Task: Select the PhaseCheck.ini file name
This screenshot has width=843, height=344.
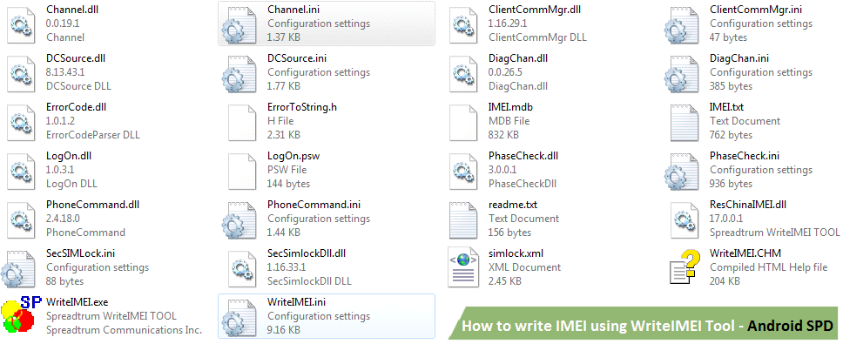Action: tap(745, 156)
